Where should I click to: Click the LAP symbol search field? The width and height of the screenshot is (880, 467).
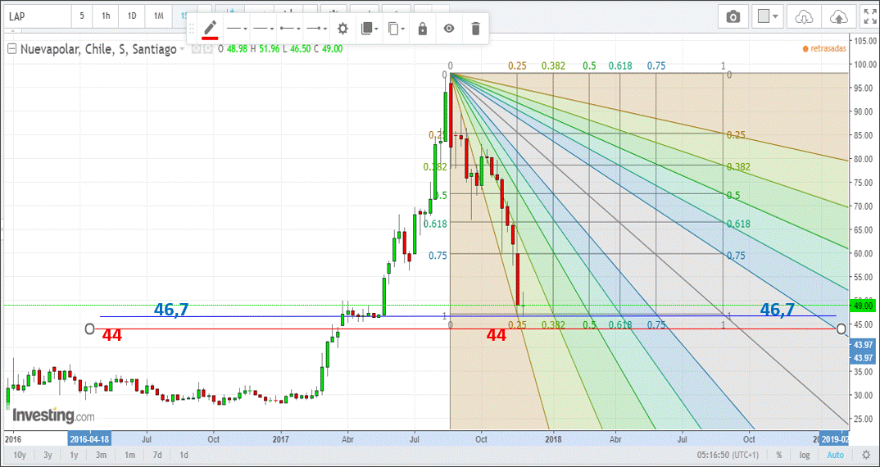pyautogui.click(x=37, y=16)
